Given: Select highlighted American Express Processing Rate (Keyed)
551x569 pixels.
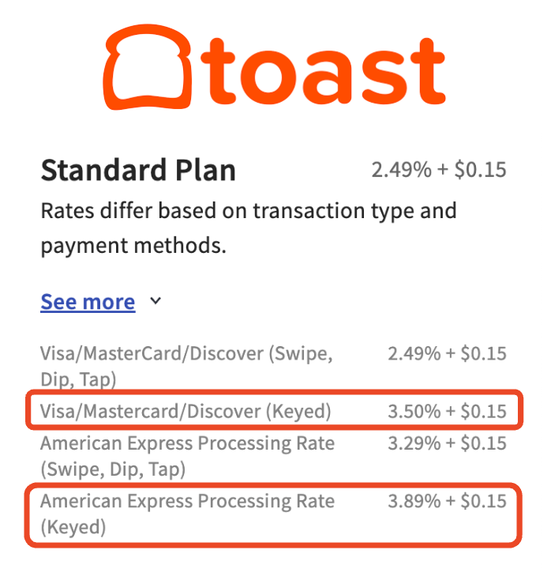Looking at the screenshot, I should click(273, 515).
